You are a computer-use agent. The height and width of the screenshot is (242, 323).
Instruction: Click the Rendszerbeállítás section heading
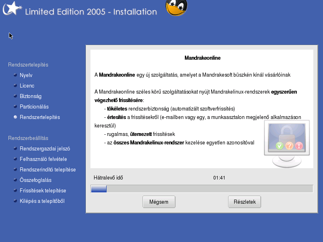pos(28,138)
